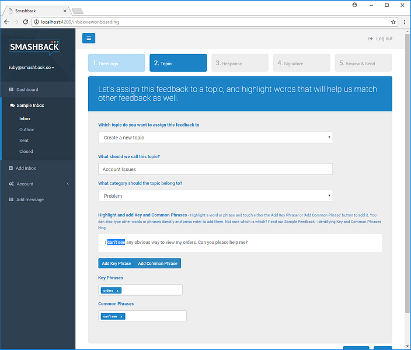The image size is (411, 350).
Task: Select the Smashback browser tab
Action: [37, 11]
